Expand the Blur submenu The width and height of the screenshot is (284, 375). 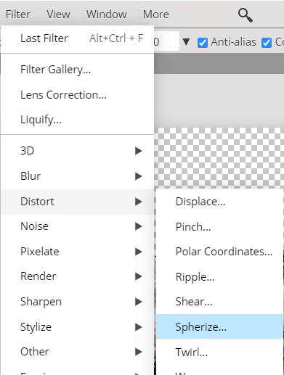pyautogui.click(x=78, y=176)
